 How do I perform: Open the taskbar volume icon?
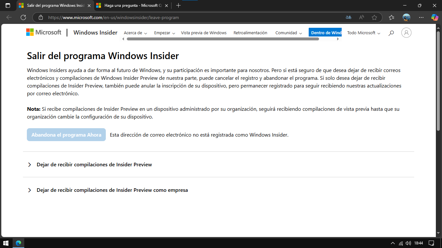pos(408,243)
